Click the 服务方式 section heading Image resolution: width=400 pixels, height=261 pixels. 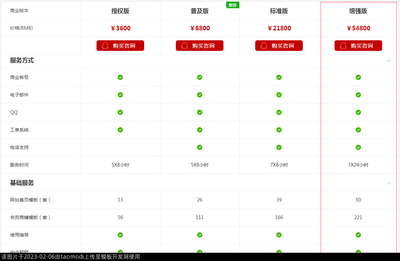[22, 60]
